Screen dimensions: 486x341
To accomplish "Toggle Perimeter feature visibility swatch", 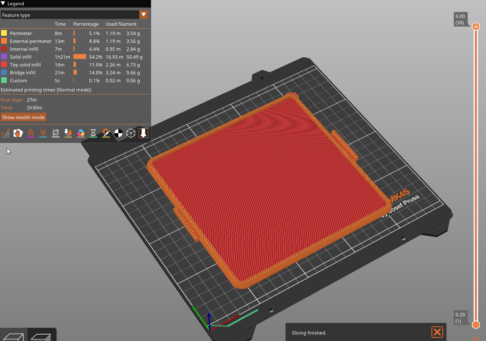I will coord(4,33).
